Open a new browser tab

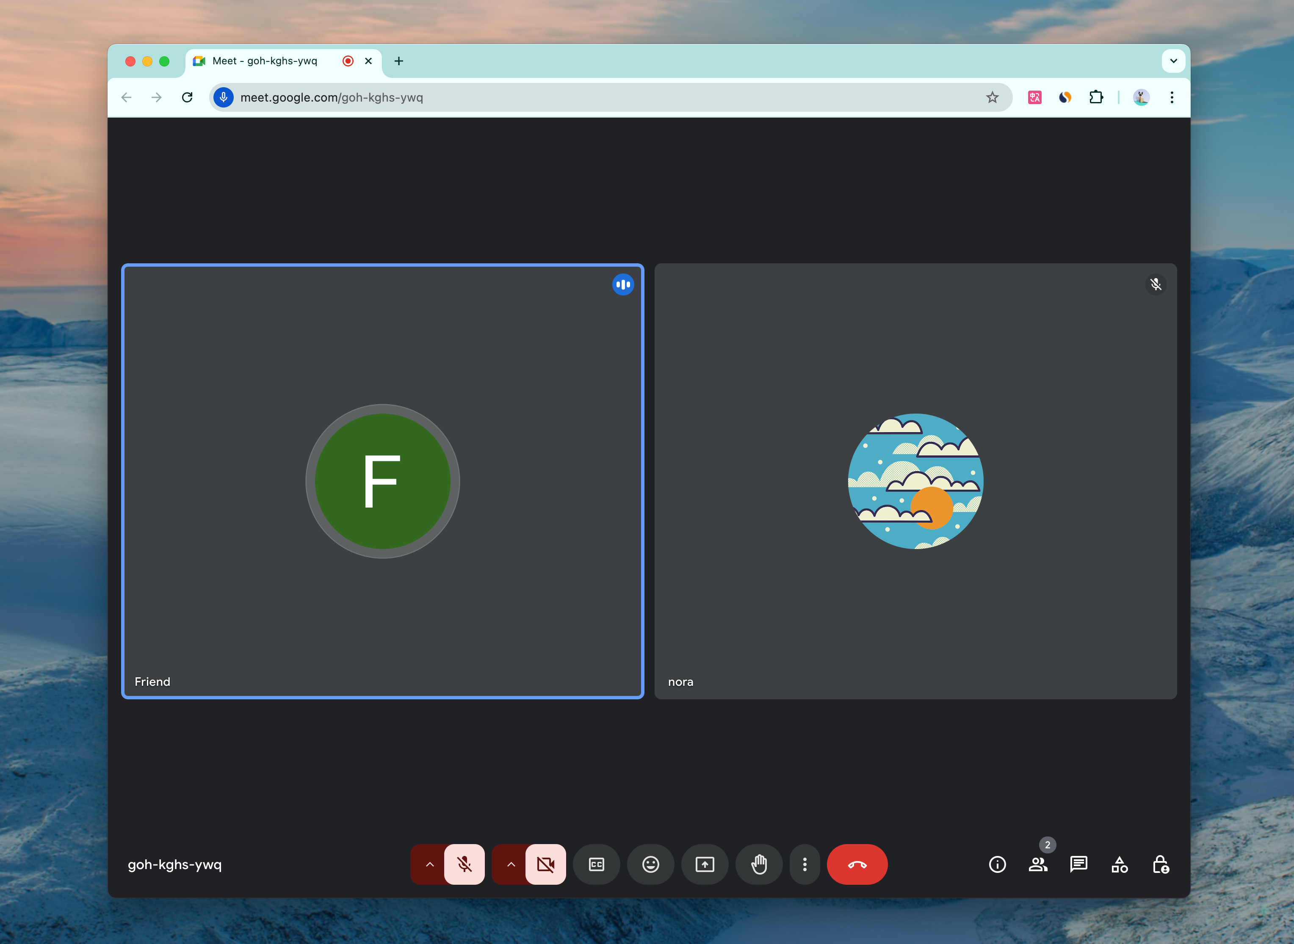(399, 61)
